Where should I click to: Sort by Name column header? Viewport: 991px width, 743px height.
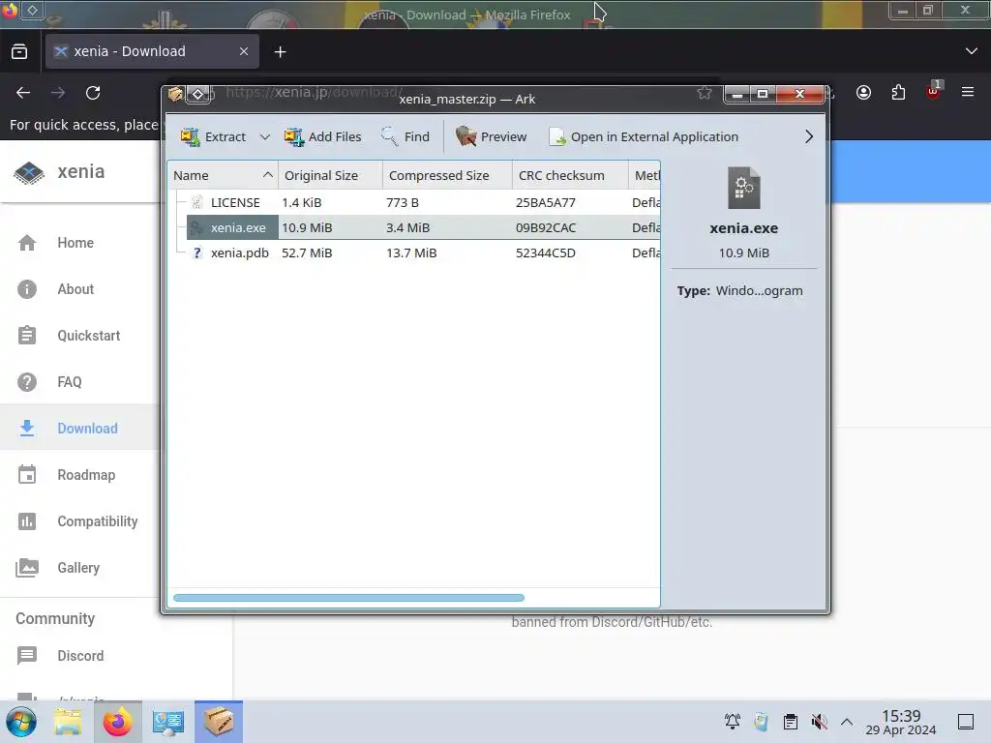(x=223, y=176)
